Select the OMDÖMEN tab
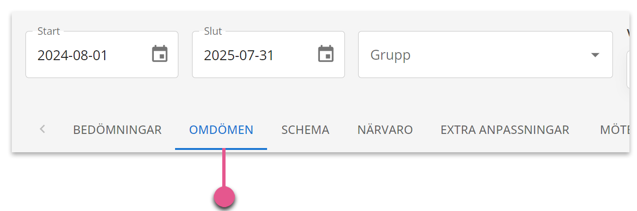 click(221, 130)
